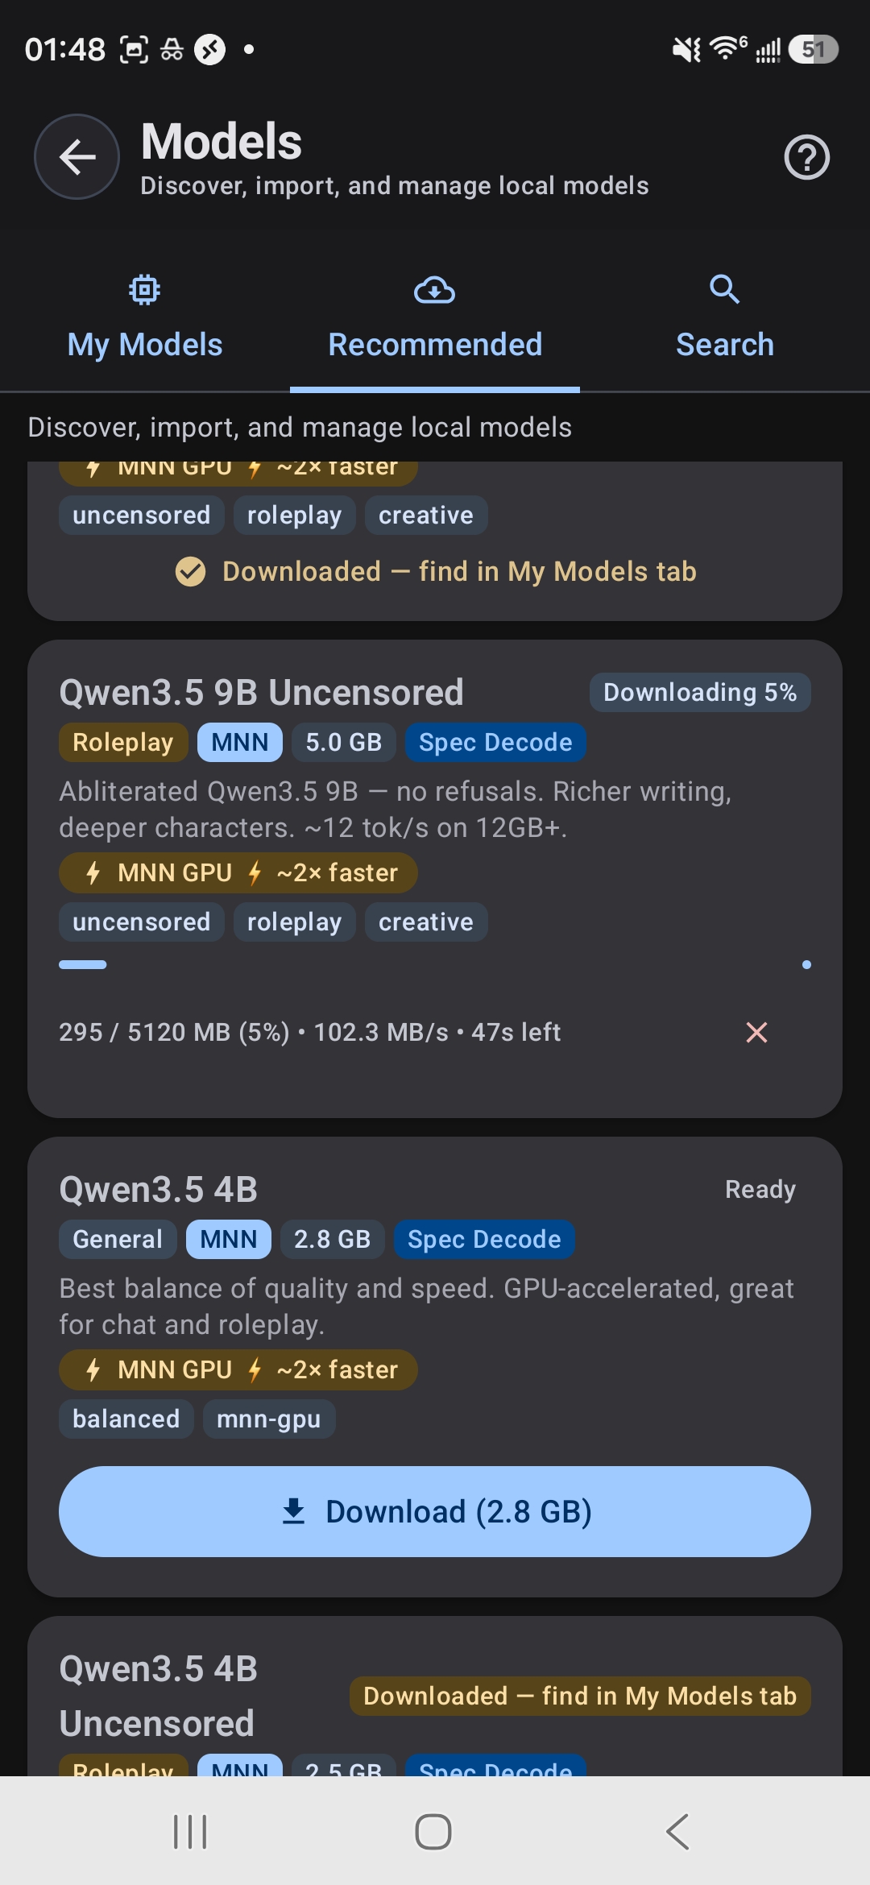870x1885 pixels.
Task: Toggle the Spec Decode badge on Qwen3.5 4B
Action: (484, 1239)
